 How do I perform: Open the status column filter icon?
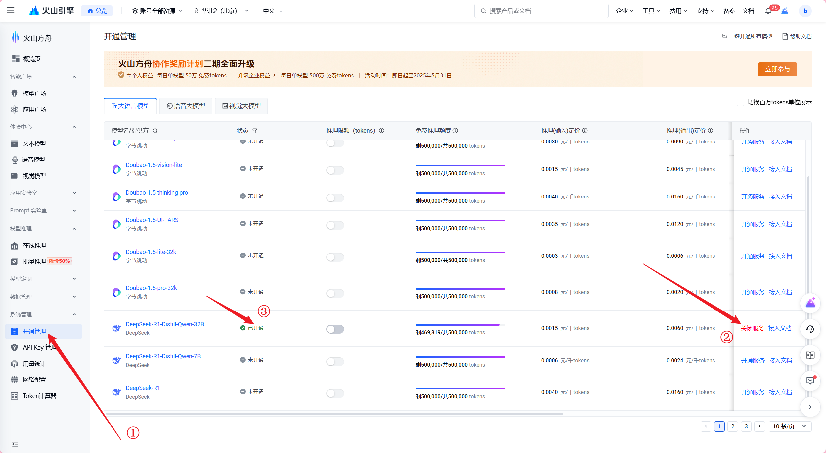[x=255, y=131]
